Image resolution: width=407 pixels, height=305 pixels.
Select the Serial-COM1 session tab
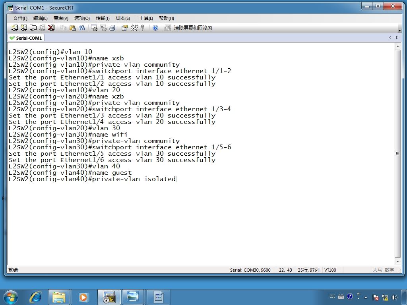[26, 38]
